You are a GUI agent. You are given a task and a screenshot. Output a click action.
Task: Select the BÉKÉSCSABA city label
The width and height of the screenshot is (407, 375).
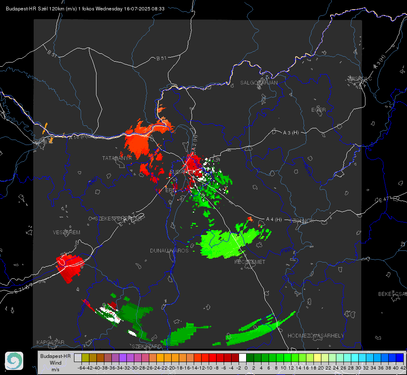pos(392,294)
